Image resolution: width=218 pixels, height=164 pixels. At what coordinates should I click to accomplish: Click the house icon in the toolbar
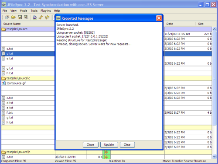[x=34, y=17]
